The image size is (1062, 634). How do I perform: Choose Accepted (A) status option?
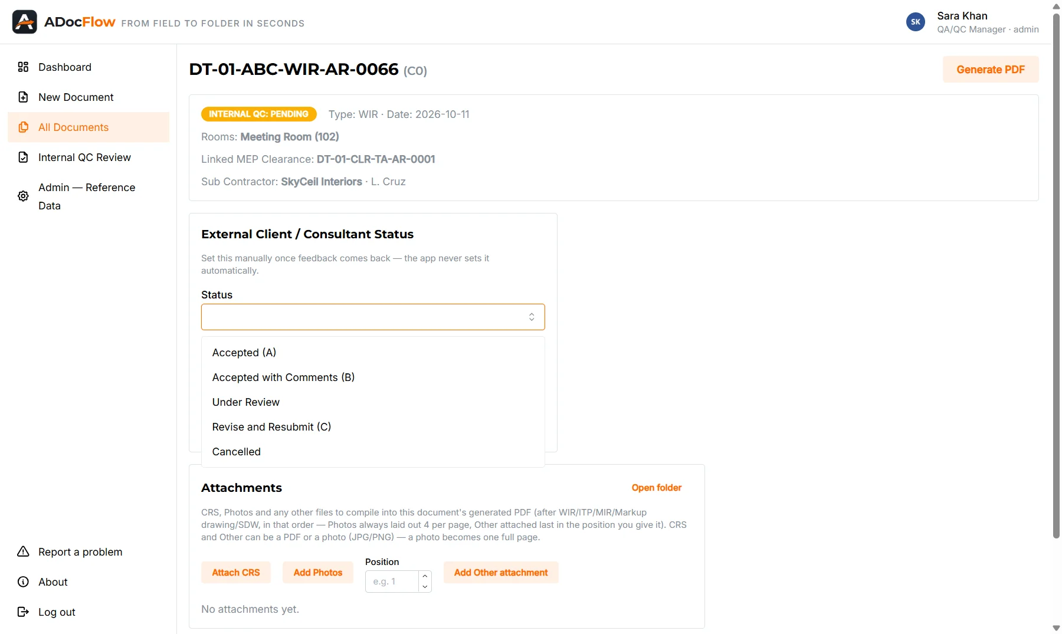[373, 352]
